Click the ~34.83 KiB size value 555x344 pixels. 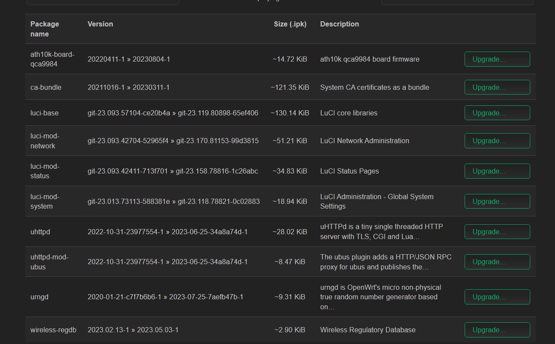[290, 171]
